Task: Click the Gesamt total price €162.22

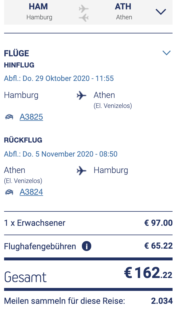Action: tap(148, 273)
